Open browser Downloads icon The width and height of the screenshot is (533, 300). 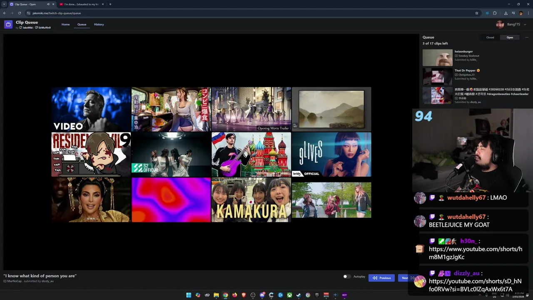tap(506, 13)
